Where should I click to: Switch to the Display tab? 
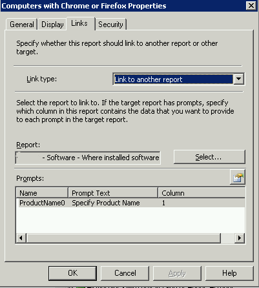click(52, 25)
